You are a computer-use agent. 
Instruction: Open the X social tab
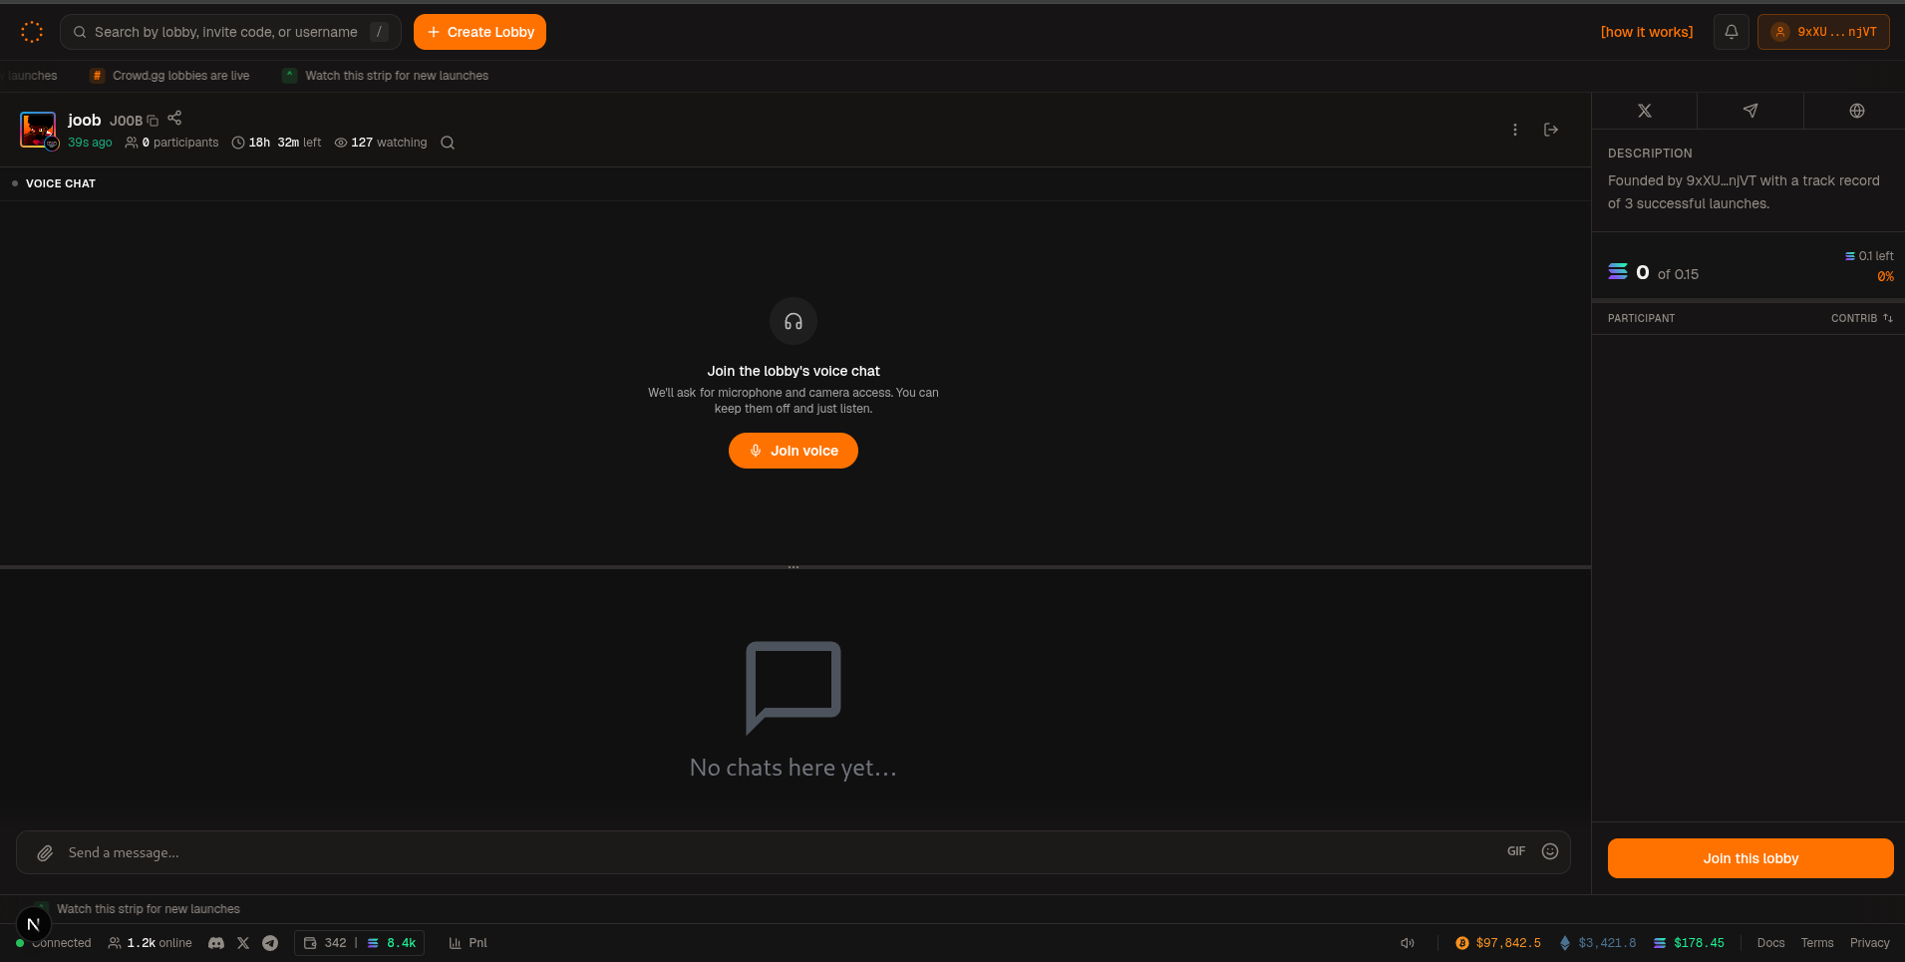1645,111
